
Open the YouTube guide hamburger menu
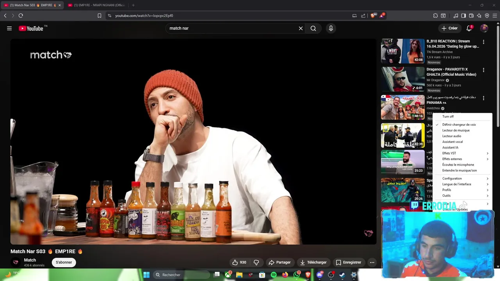[9, 28]
